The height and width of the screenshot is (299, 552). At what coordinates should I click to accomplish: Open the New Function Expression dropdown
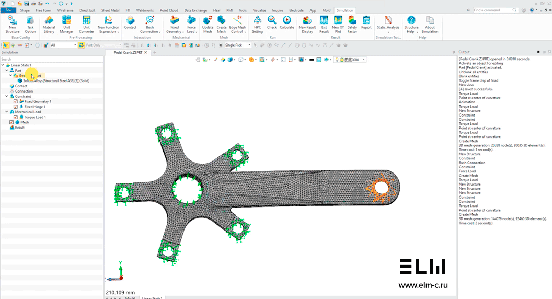tap(108, 25)
